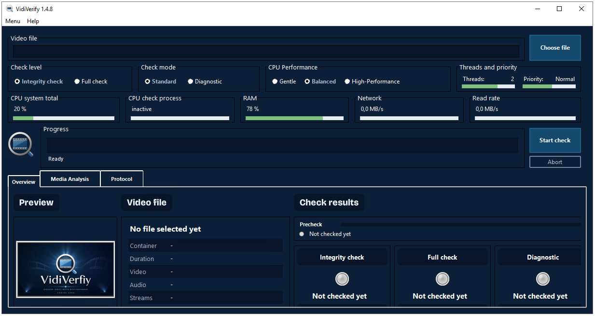This screenshot has height=316, width=595.
Task: Click the Integrity check result heading
Action: tap(342, 258)
